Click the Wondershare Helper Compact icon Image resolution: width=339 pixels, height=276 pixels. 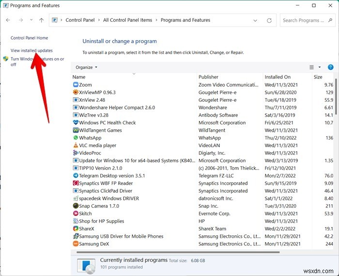coord(76,107)
